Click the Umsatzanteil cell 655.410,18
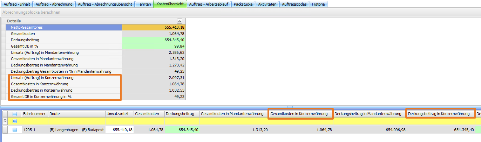The image size is (481, 142). (x=119, y=130)
